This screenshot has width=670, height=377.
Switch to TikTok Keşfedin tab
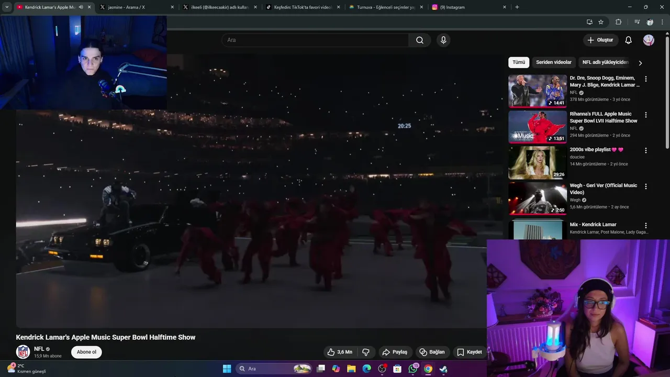(x=303, y=7)
